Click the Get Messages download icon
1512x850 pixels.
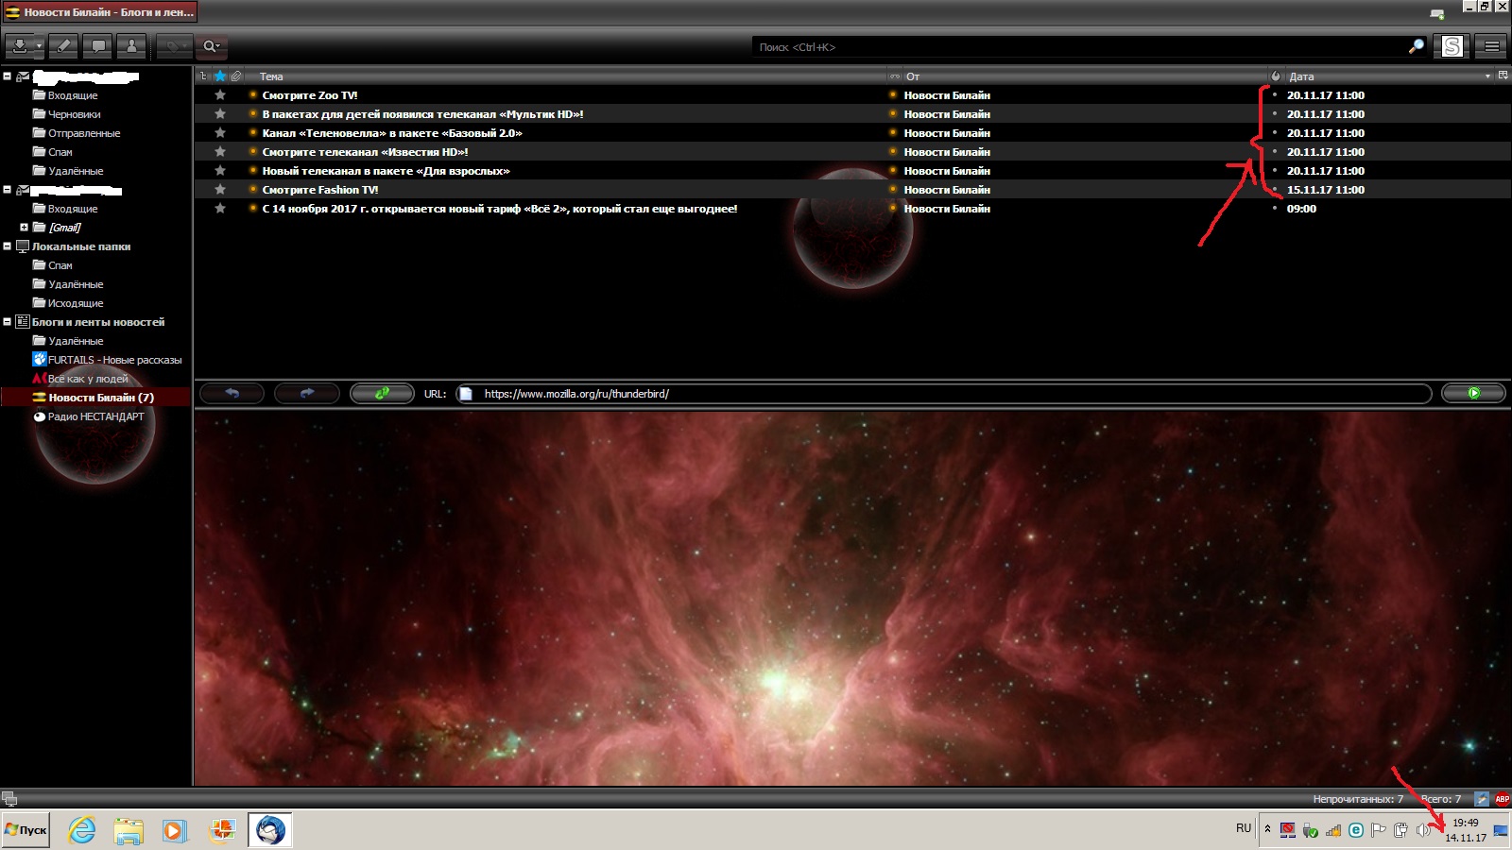[x=19, y=45]
